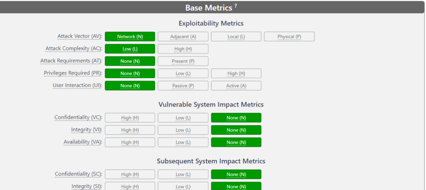Image resolution: width=426 pixels, height=190 pixels.
Task: Set Subsequent Integrity (SI) to High
Action: (x=130, y=187)
